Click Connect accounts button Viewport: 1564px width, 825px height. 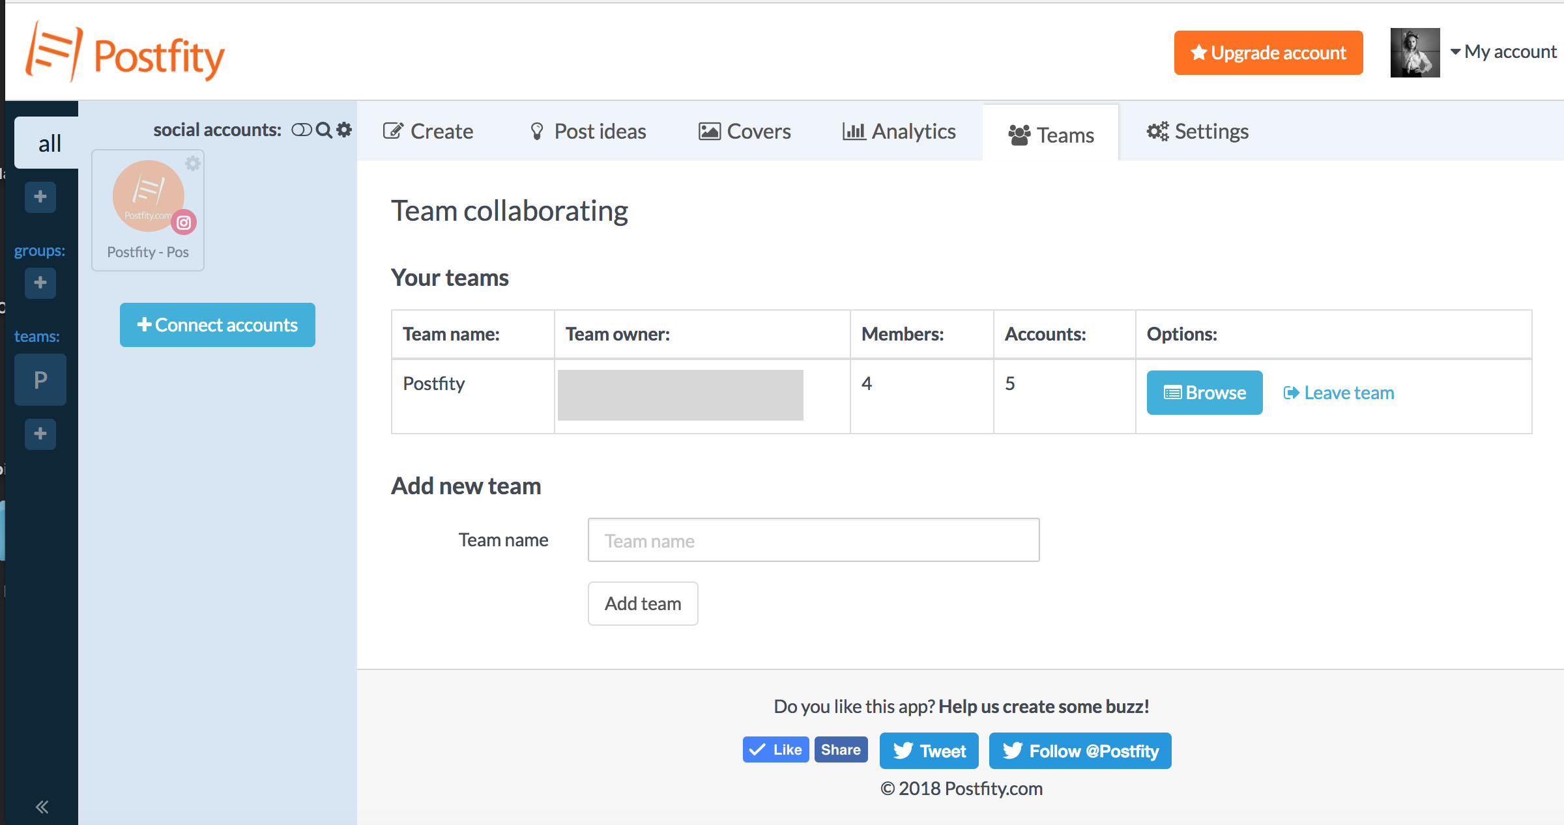tap(218, 325)
